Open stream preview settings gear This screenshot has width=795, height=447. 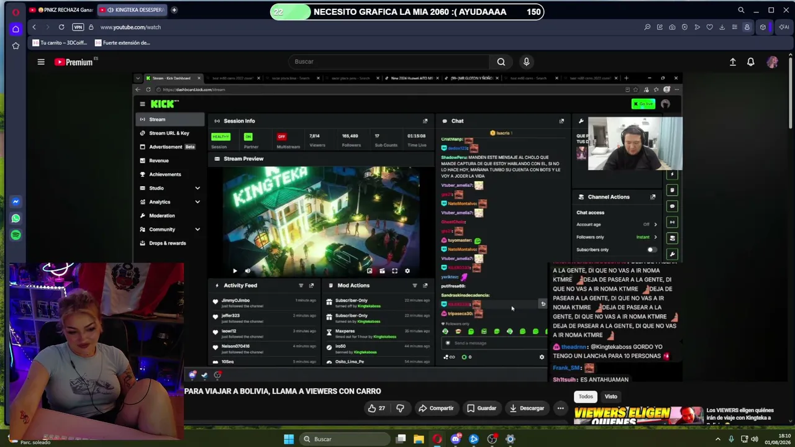(x=407, y=271)
